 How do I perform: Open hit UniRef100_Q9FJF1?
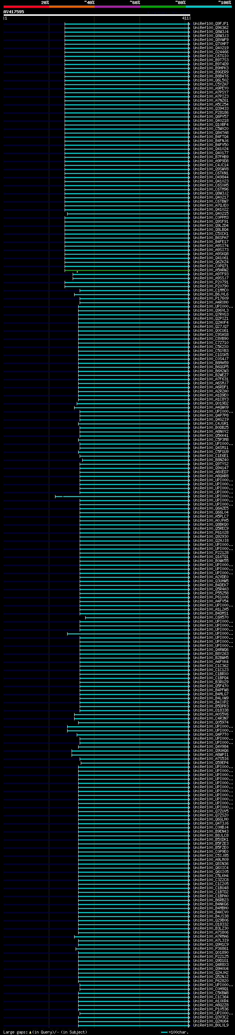pos(211,24)
